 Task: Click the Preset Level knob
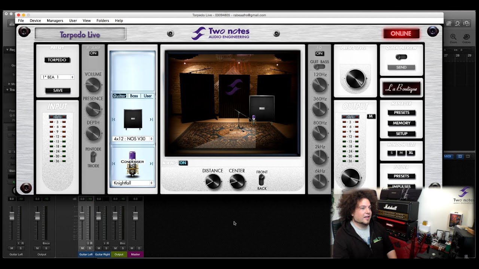click(x=355, y=78)
